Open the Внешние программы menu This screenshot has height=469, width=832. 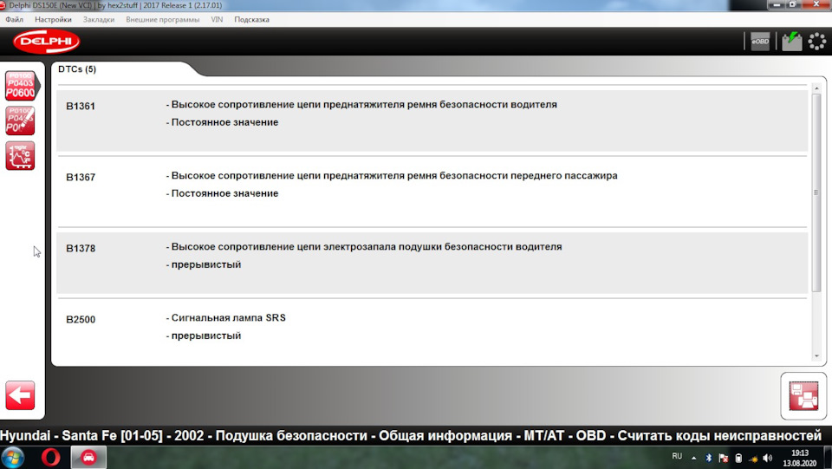pos(162,20)
